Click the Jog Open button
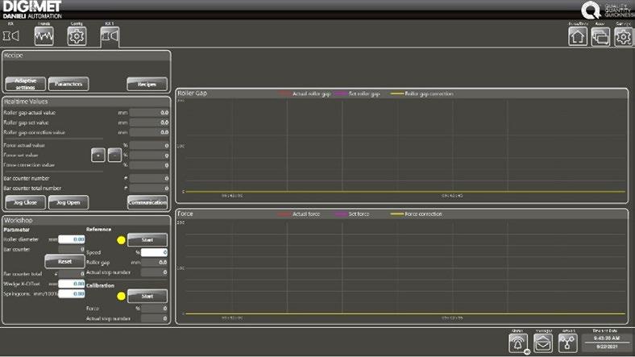The image size is (635, 357). pyautogui.click(x=68, y=202)
